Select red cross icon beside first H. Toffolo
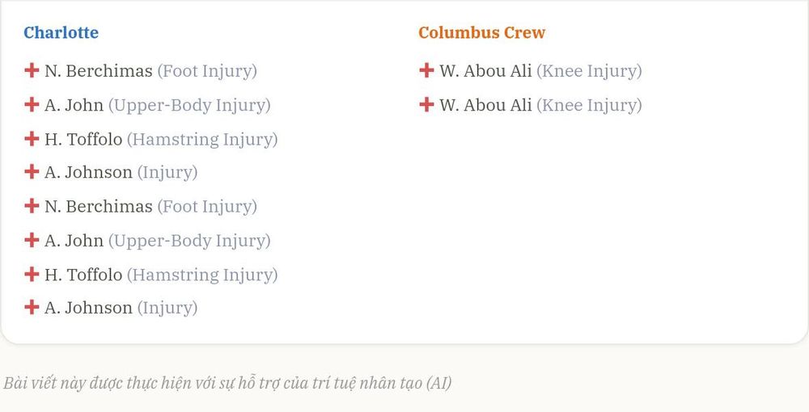This screenshot has height=412, width=809. 32,138
